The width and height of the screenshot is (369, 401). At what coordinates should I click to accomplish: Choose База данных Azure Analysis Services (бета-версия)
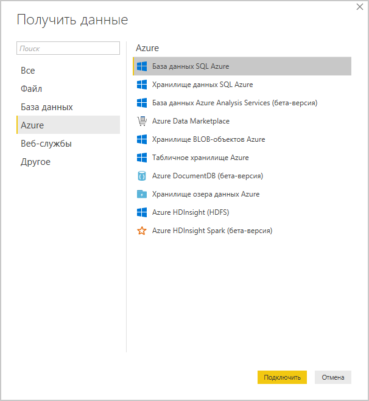click(x=234, y=103)
